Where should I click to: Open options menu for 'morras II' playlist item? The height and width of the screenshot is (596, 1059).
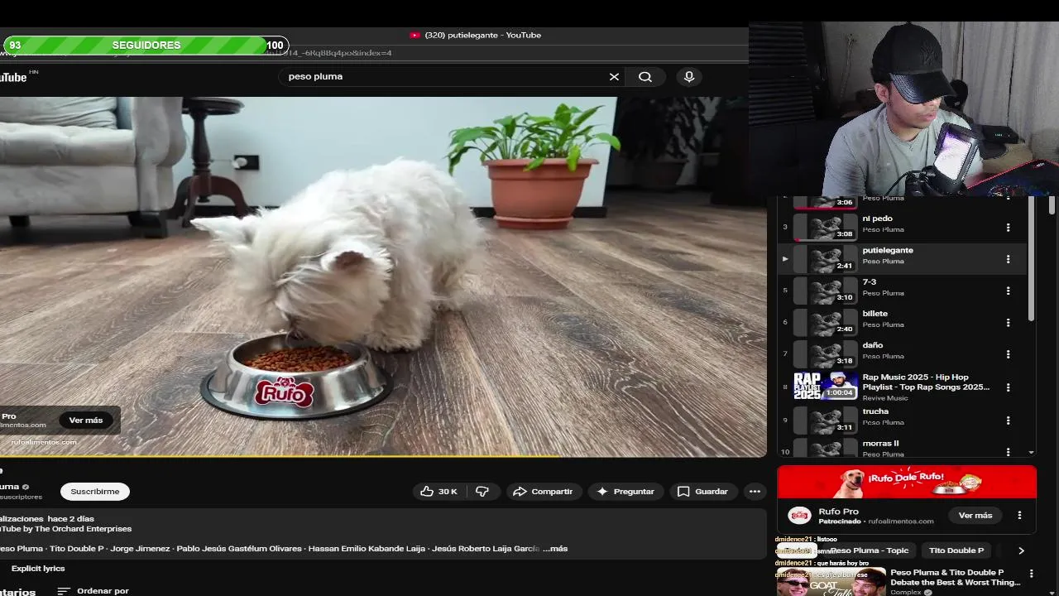click(1008, 452)
